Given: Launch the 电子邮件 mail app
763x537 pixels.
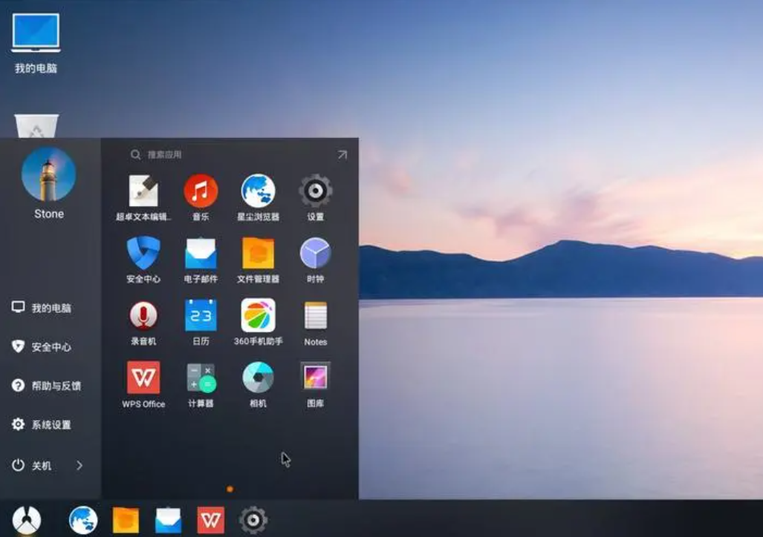Looking at the screenshot, I should (x=201, y=254).
